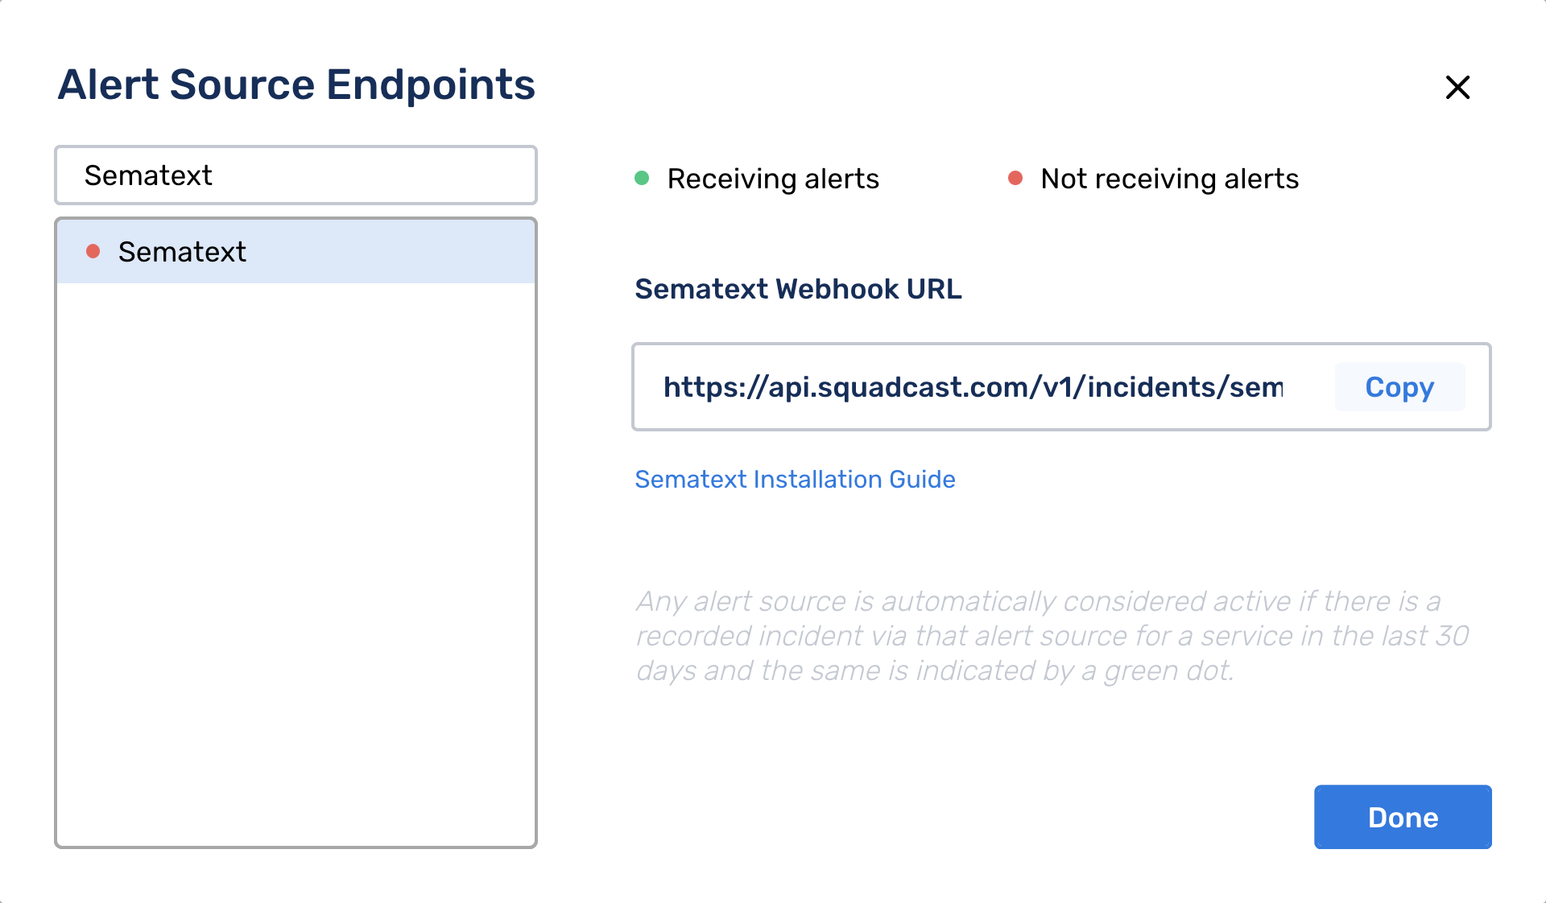
Task: Click the Alert Source Endpoints title
Action: [296, 85]
